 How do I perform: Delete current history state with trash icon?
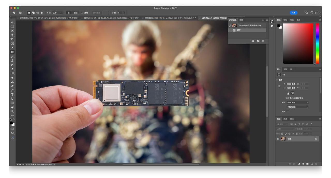tap(263, 41)
